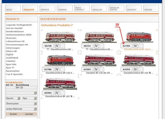Image resolution: width=165 pixels, height=119 pixels.
Task: Click epoch IV icon next to 63392
Action: 96,69
